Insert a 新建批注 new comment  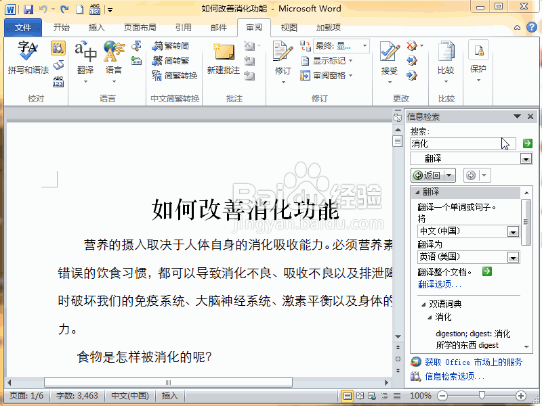[223, 58]
